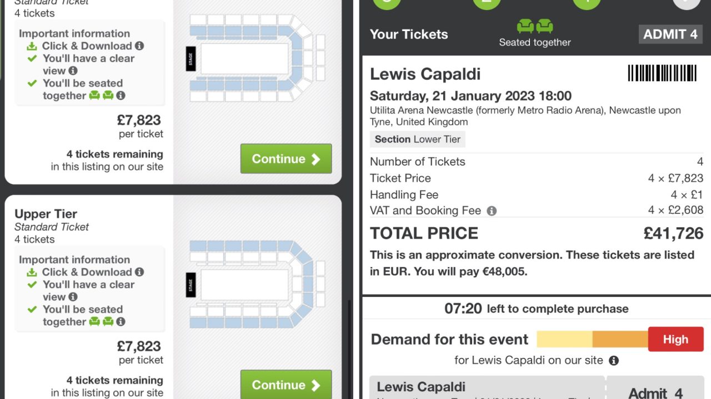This screenshot has height=399, width=711.
Task: Click the High demand level bar
Action: click(x=675, y=339)
